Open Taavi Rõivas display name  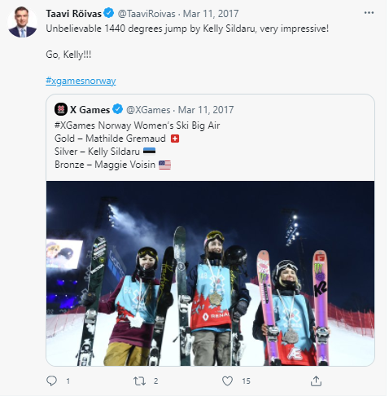[x=74, y=14]
